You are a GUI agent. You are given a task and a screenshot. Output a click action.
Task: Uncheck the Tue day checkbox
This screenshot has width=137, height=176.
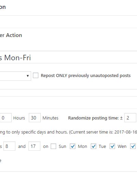(x=94, y=146)
